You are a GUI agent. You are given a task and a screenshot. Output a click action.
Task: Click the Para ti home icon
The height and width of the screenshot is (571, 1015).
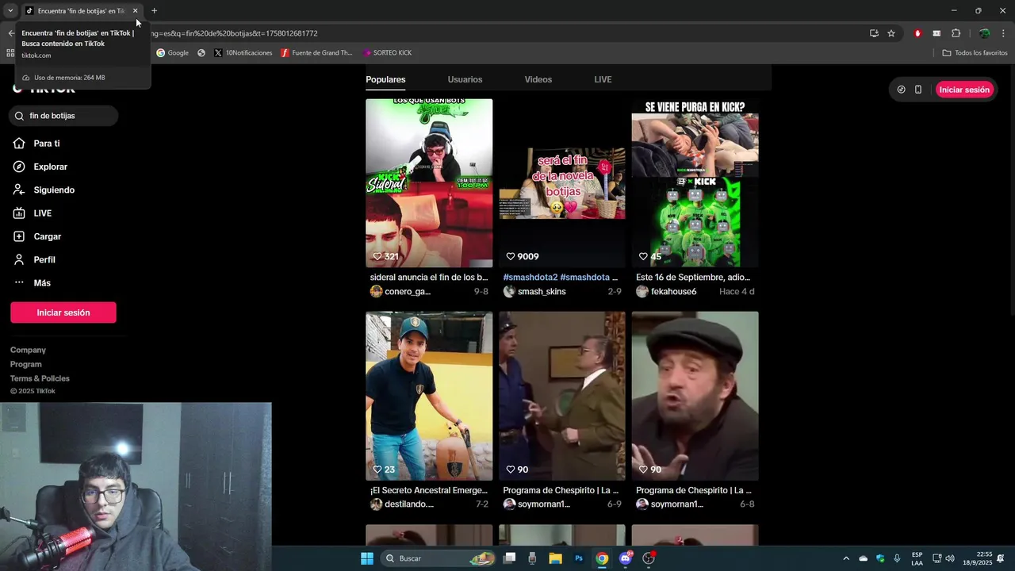click(x=19, y=144)
